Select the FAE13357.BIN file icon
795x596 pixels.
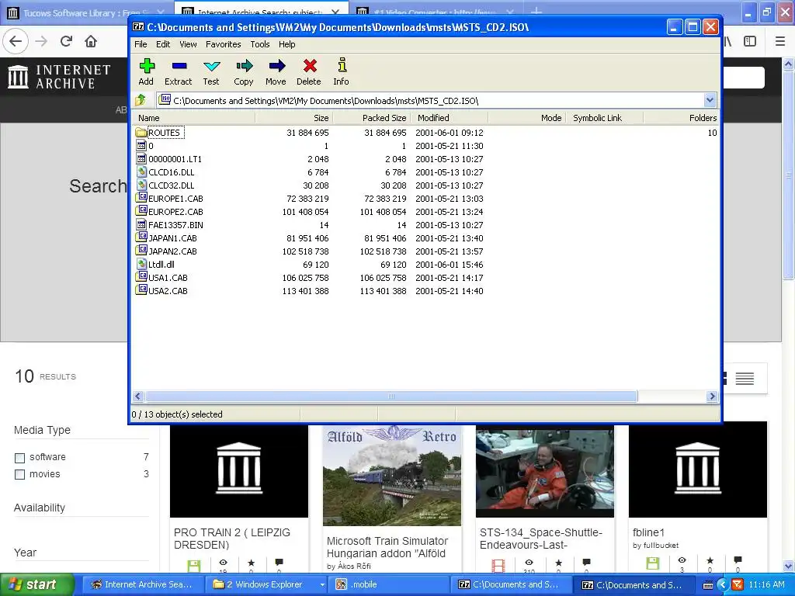(x=142, y=224)
